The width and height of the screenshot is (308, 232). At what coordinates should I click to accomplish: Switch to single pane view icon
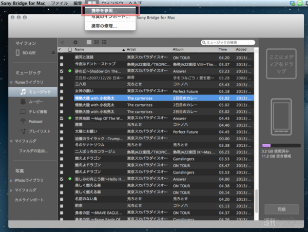click(x=89, y=42)
